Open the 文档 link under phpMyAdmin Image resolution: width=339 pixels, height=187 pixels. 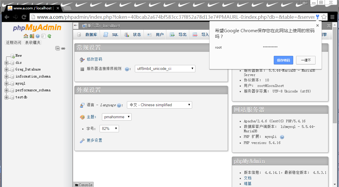(x=248, y=178)
